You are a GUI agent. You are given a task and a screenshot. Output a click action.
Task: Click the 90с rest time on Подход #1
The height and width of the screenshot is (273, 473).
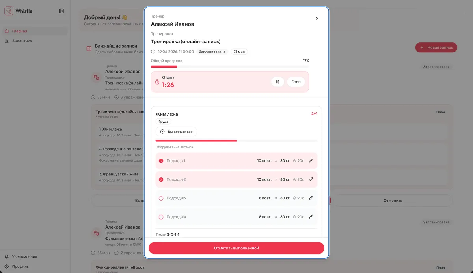pos(298,161)
